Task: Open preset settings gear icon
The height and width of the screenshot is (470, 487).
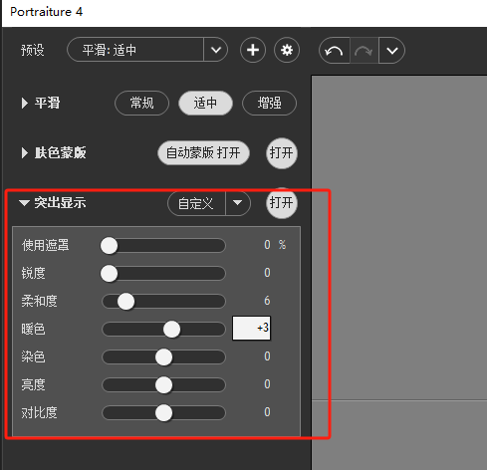Action: click(287, 50)
